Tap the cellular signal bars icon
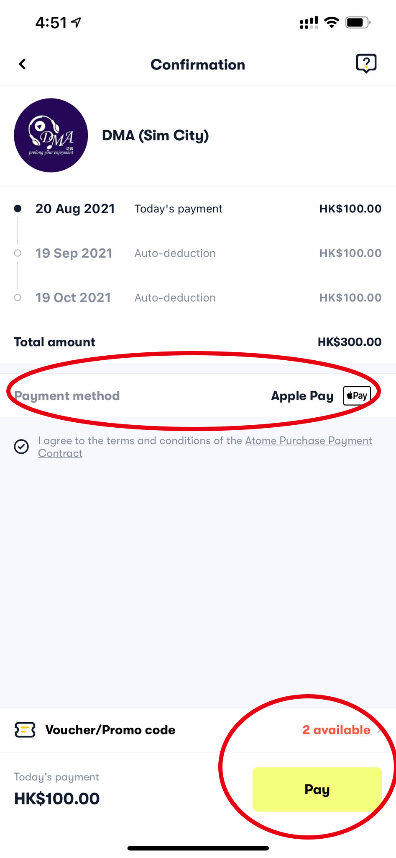This screenshot has height=858, width=396. 309,23
